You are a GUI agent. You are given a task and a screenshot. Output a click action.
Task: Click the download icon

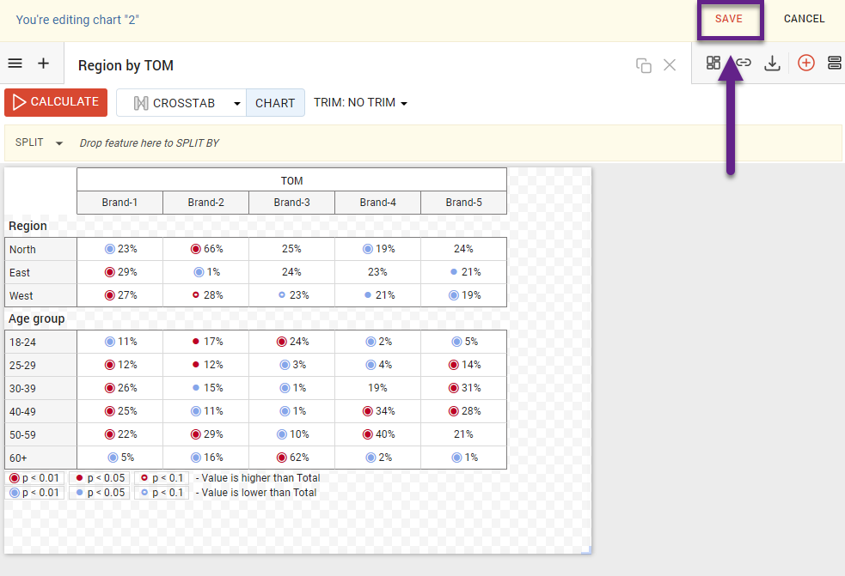tap(772, 63)
